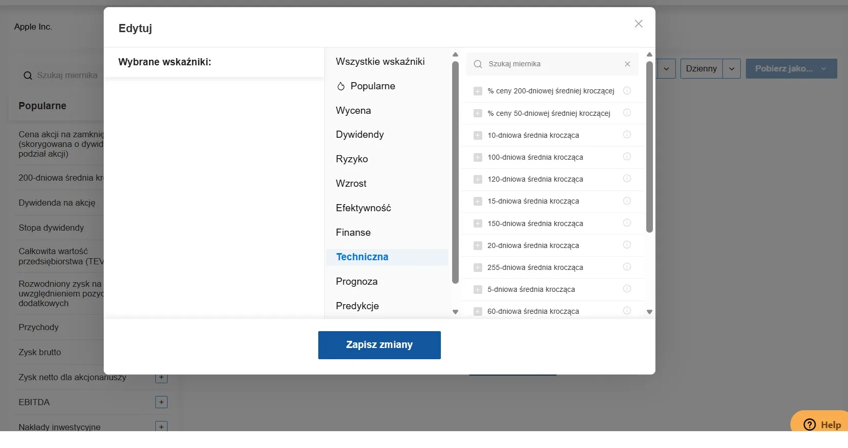This screenshot has width=848, height=448.
Task: Click info icon for 10-dniowa średnia krocząca
Action: [627, 135]
